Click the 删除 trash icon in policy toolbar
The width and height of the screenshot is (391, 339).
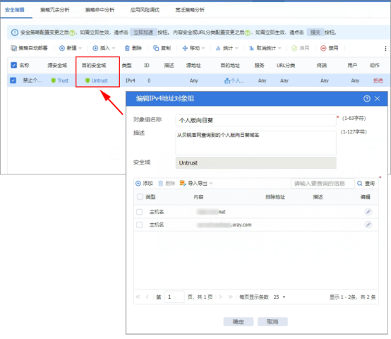127,48
